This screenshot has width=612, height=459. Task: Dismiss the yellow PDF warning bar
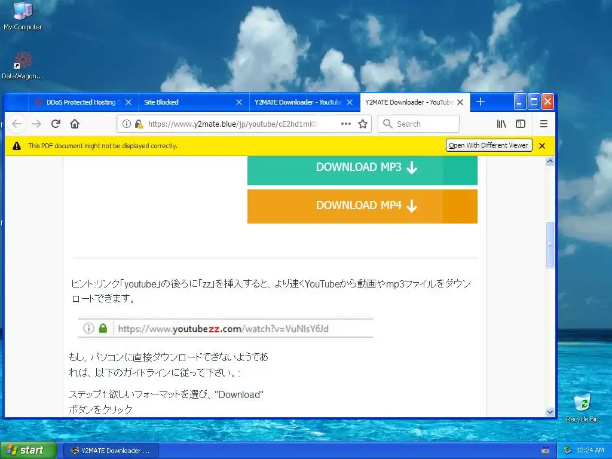(541, 146)
